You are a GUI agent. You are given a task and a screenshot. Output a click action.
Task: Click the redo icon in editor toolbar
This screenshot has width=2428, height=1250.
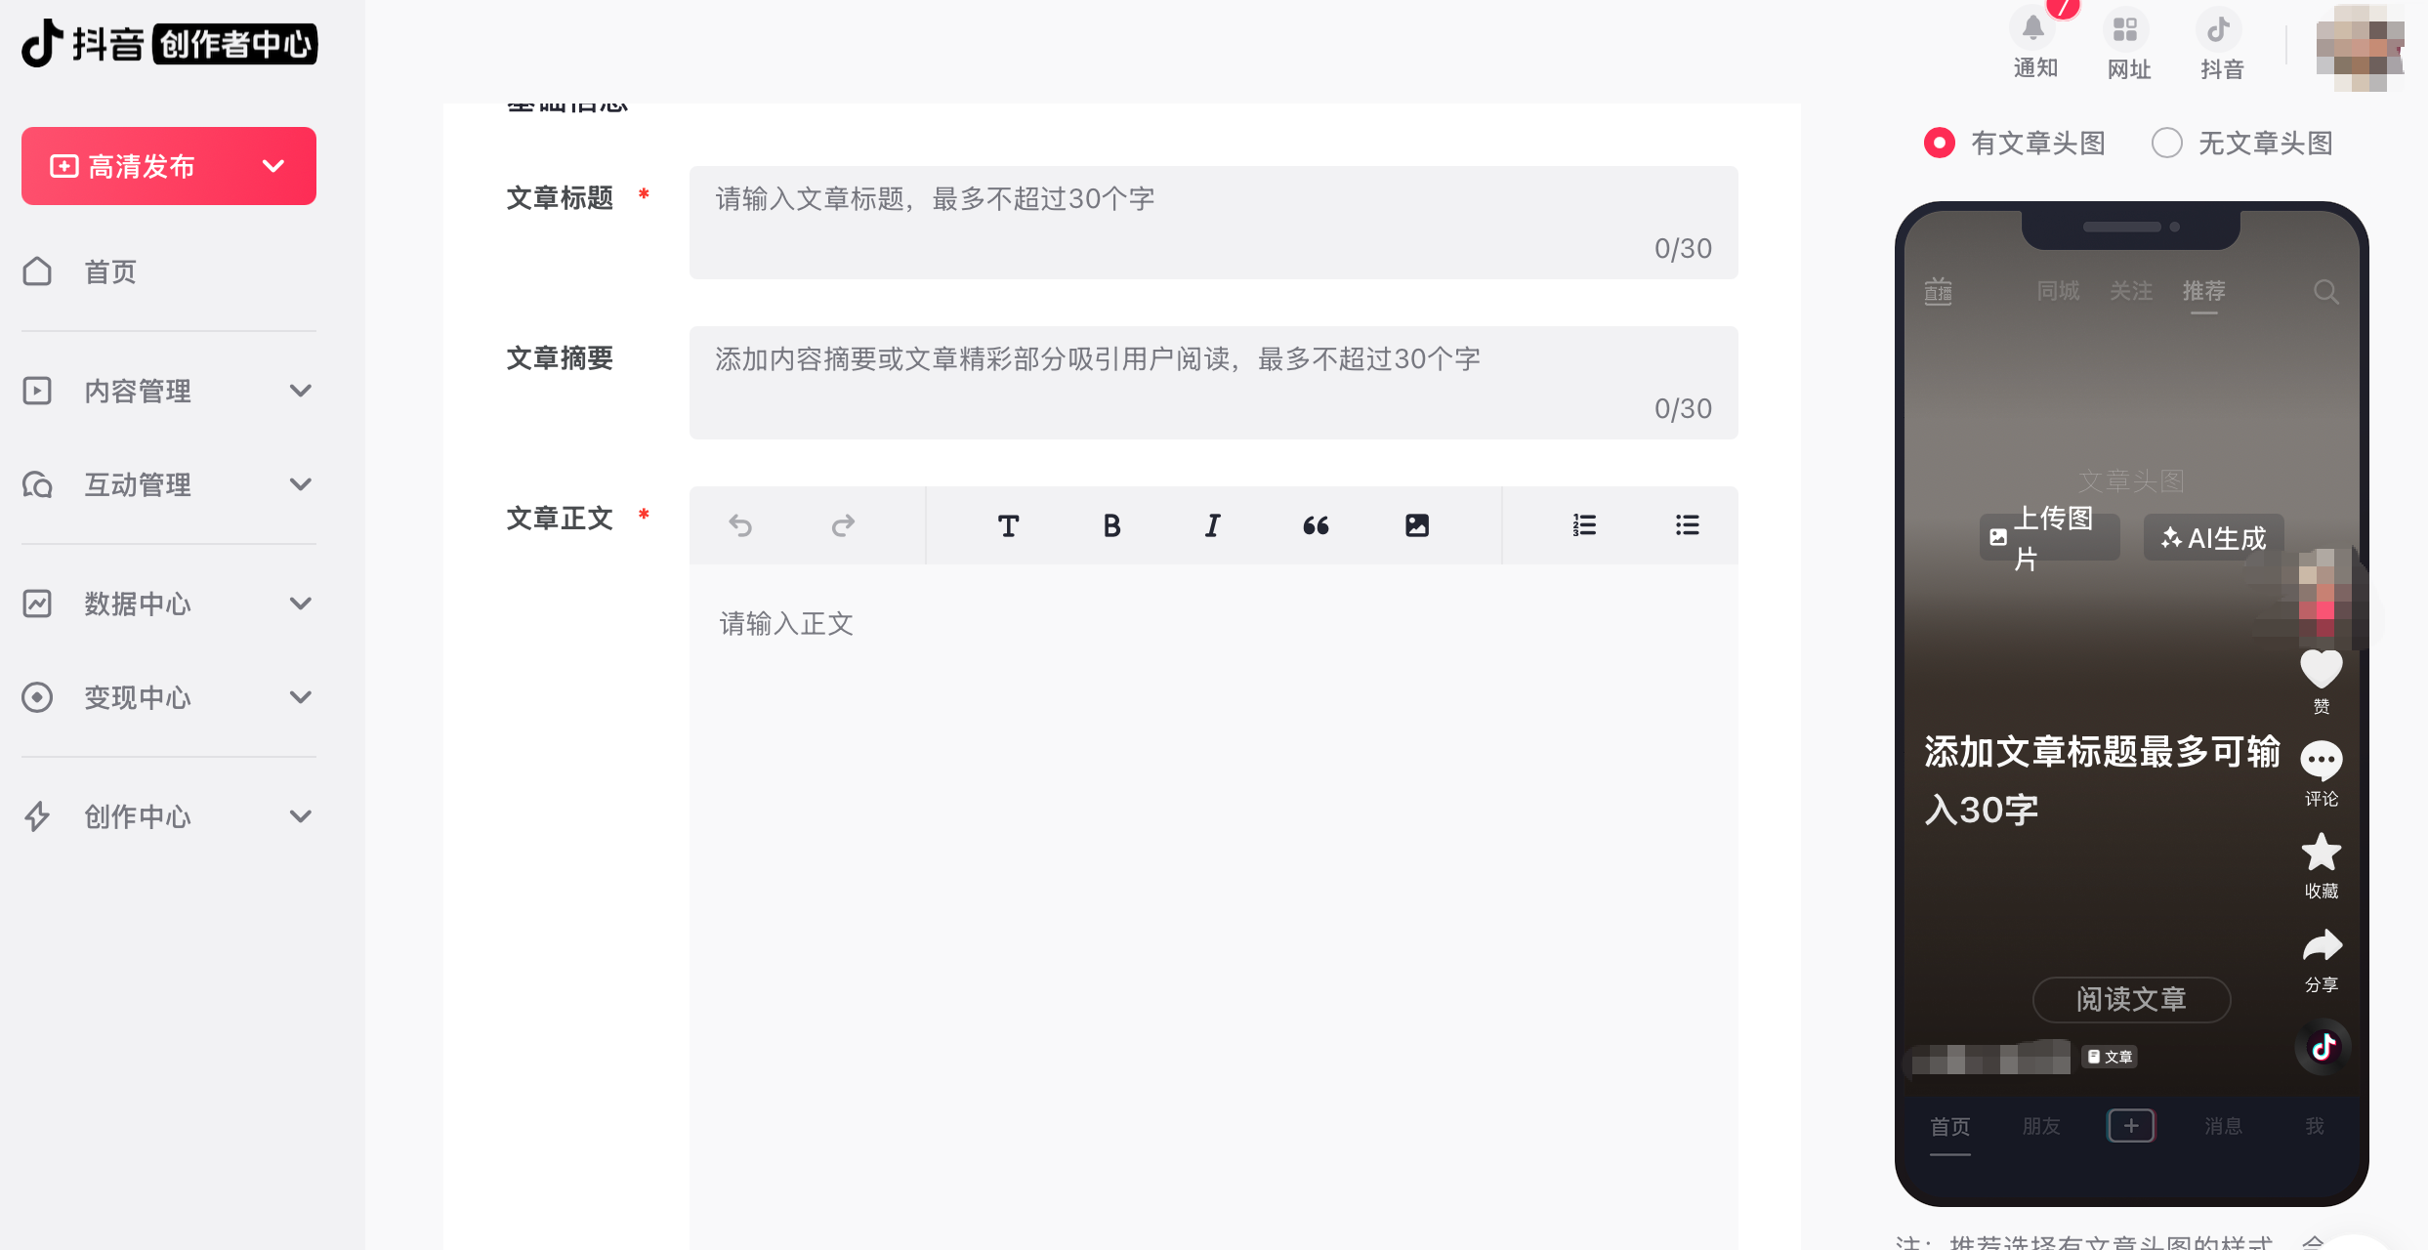(x=843, y=524)
